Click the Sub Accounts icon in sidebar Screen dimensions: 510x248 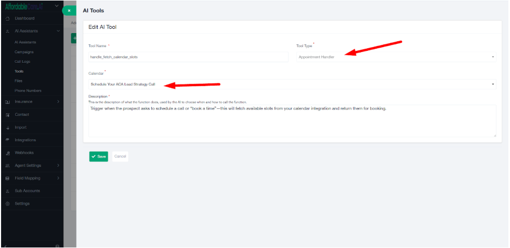click(x=8, y=191)
